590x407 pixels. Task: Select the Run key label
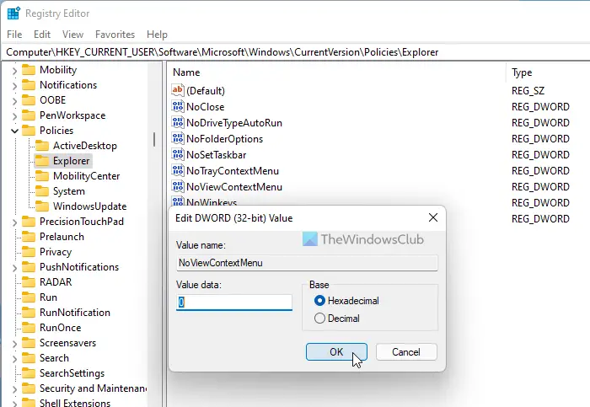[48, 297]
